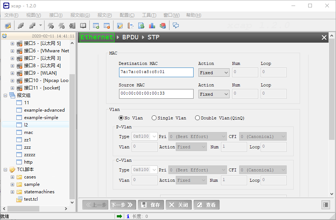
Task: Switch to the STP breadcrumb step
Action: tap(154, 37)
